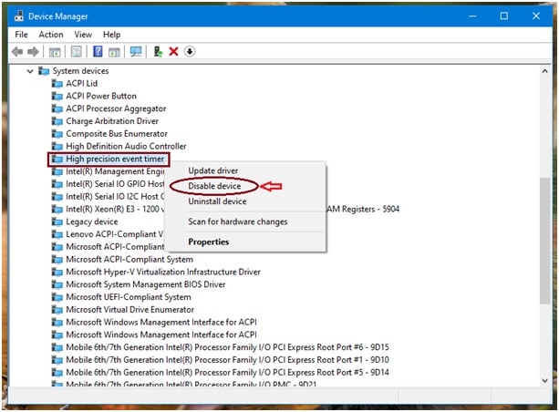This screenshot has width=559, height=412.
Task: Open the Action menu
Action: pos(51,35)
